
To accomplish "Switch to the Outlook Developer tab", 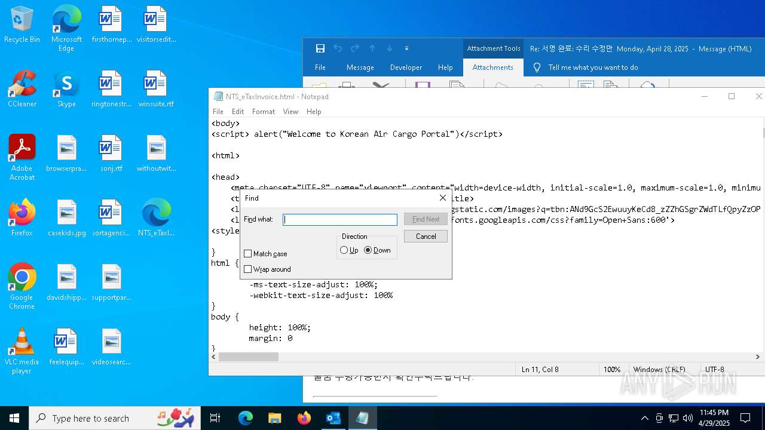I will click(406, 67).
